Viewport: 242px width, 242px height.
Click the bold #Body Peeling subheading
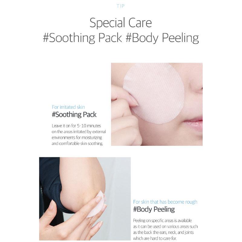tap(154, 209)
